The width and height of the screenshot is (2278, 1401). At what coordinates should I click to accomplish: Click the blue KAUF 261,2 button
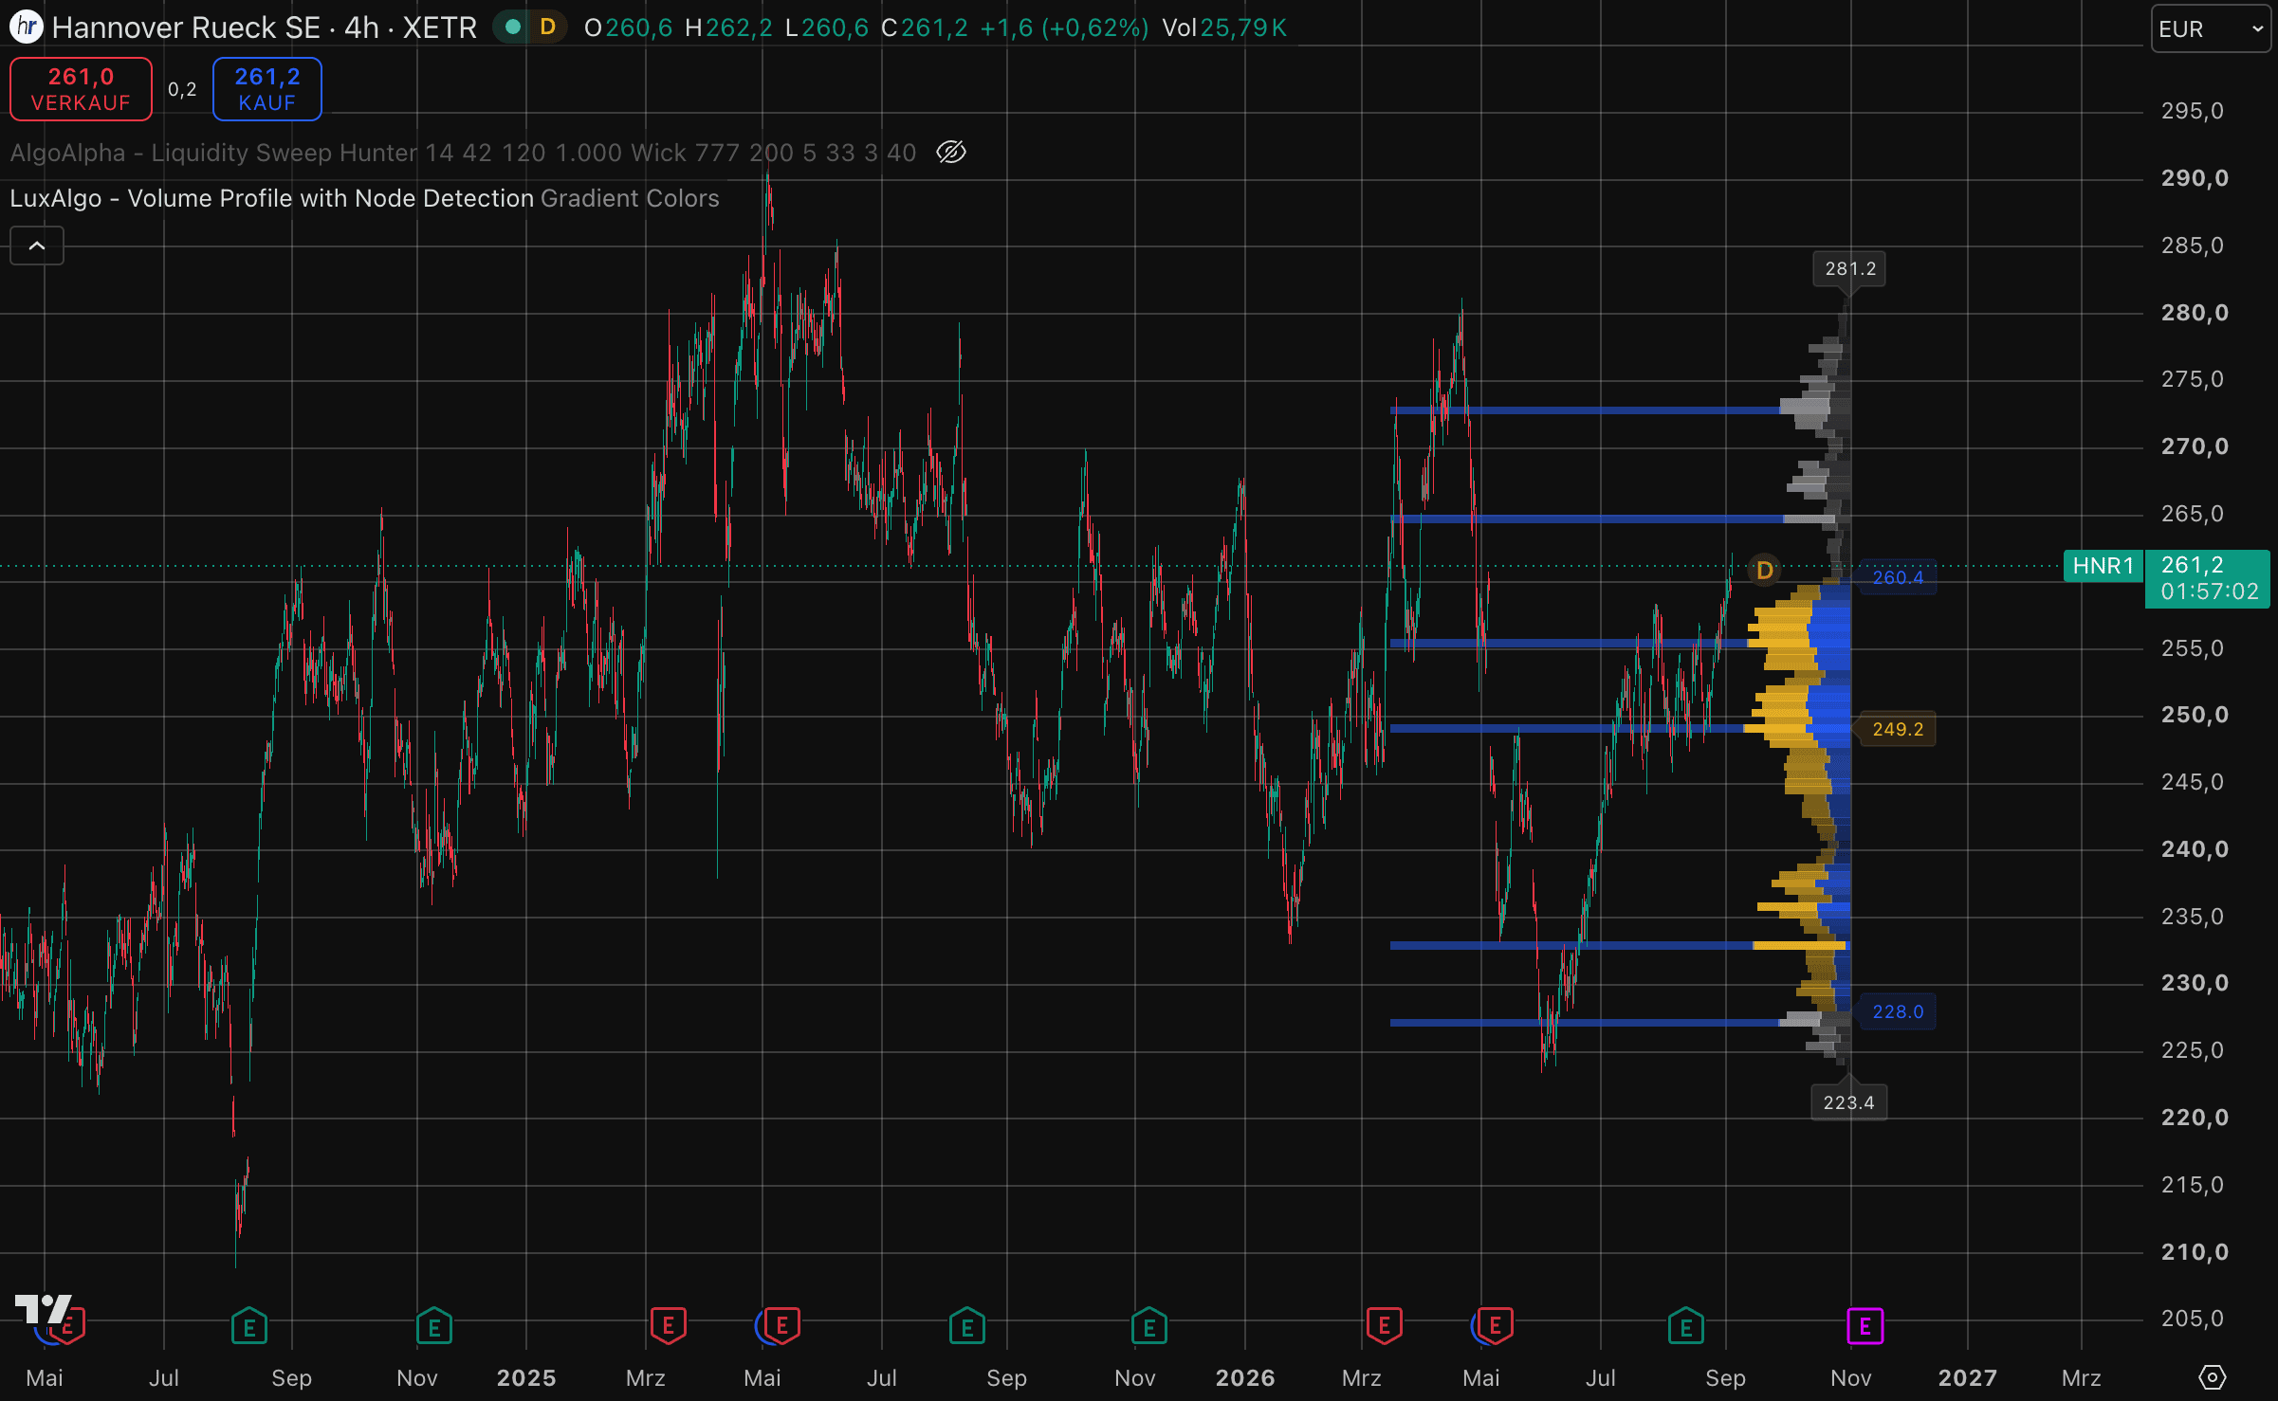[x=267, y=89]
